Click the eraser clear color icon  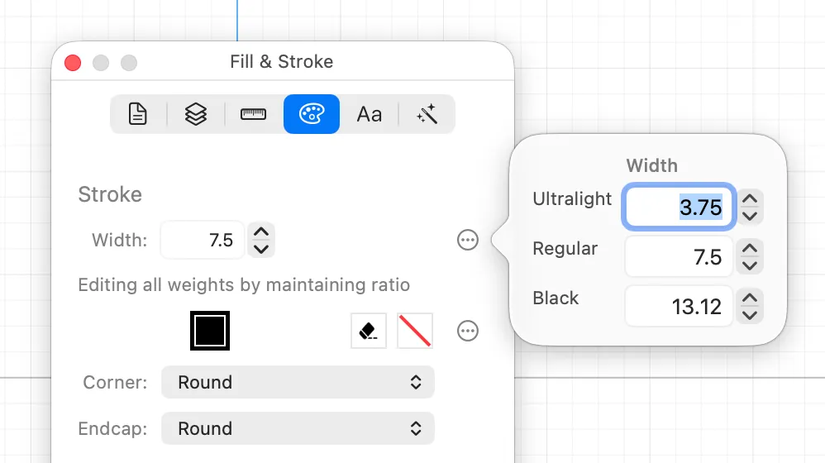point(369,331)
